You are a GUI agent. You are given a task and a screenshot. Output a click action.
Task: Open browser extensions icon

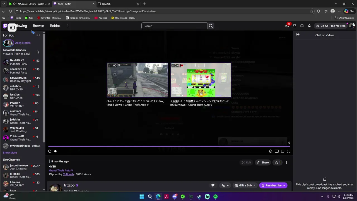[319, 11]
